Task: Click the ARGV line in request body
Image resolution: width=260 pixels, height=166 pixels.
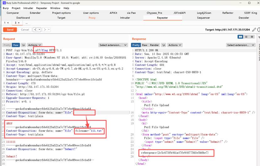Action: 9,123
